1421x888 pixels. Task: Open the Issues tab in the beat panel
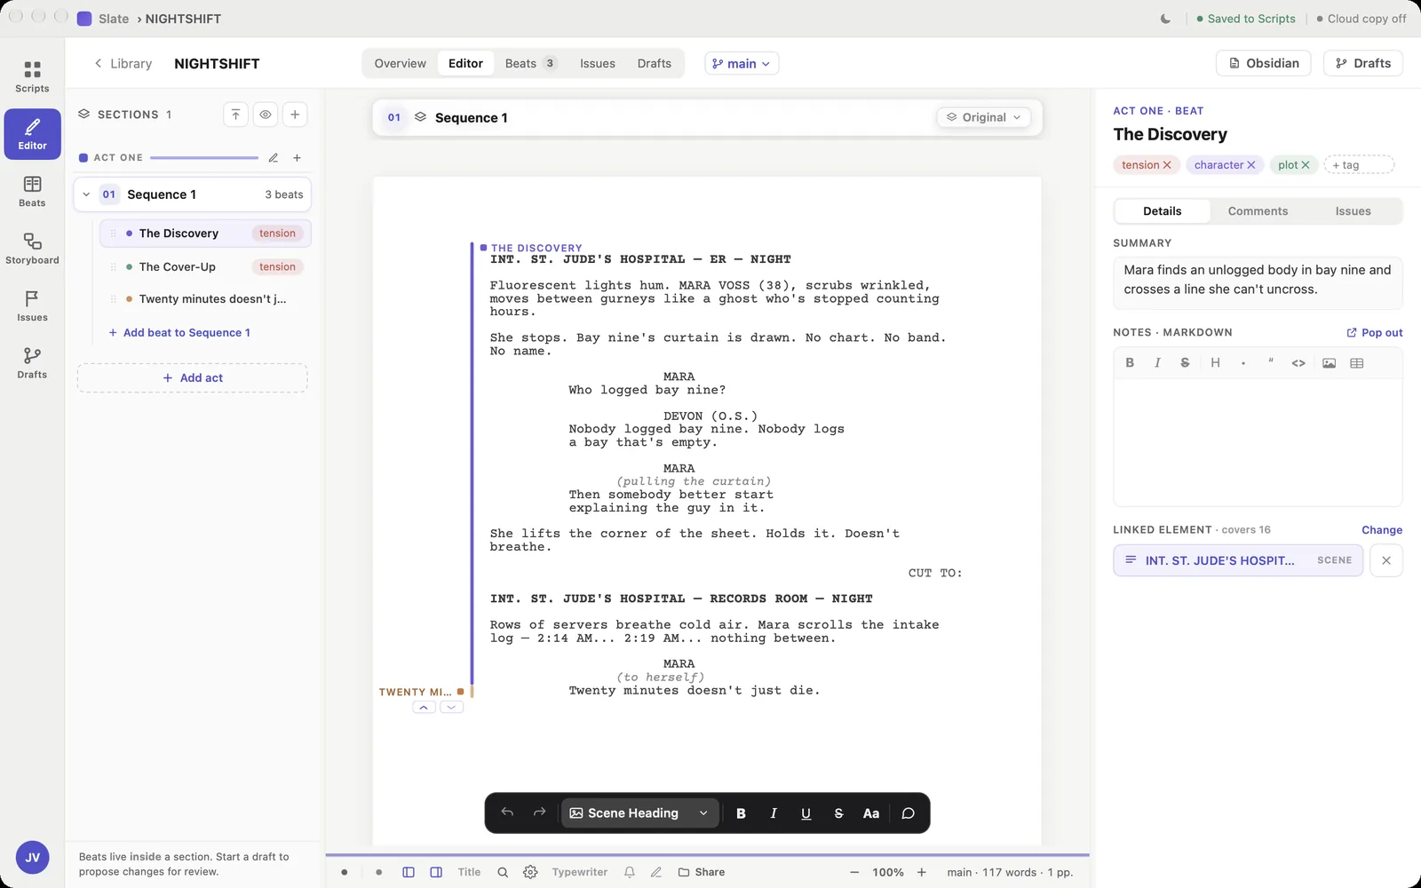pyautogui.click(x=1353, y=210)
